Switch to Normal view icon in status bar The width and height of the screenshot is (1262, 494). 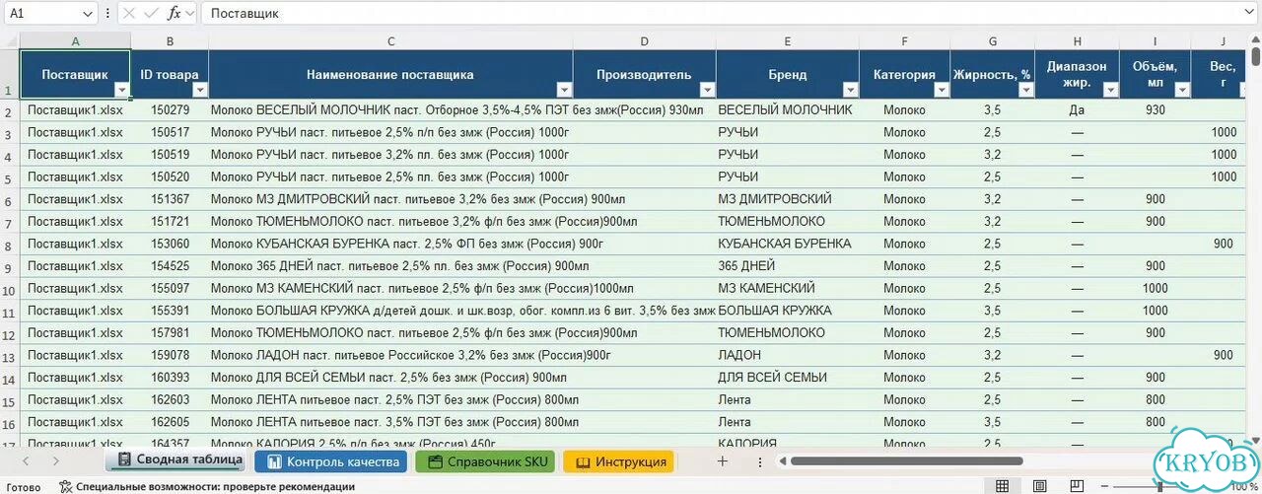pos(1003,486)
